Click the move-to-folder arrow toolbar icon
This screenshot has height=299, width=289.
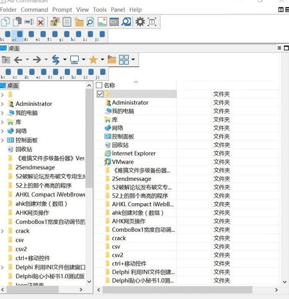55,22
